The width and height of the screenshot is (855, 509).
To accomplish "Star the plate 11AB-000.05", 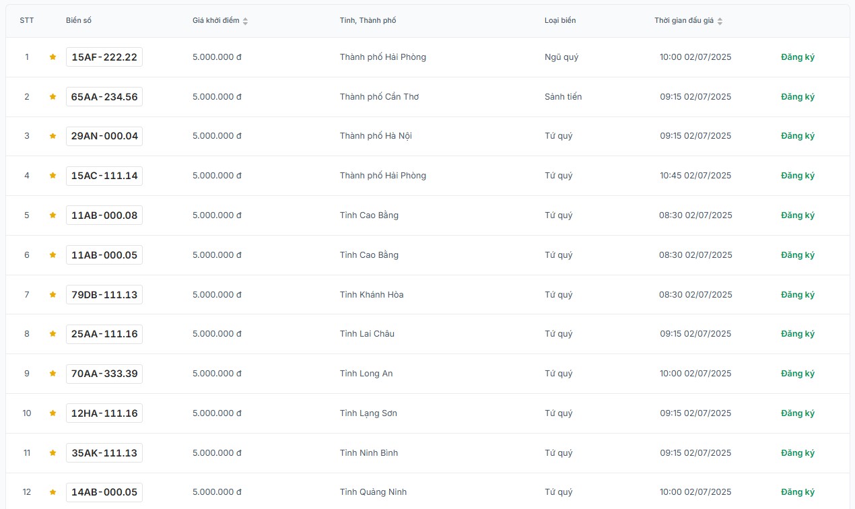I will click(x=53, y=255).
